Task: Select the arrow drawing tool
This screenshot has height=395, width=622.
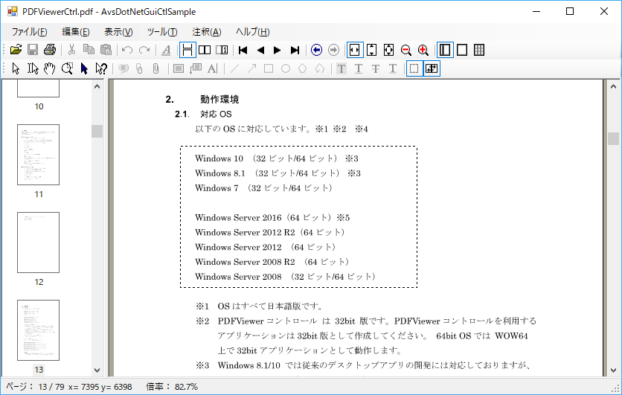Action: tap(251, 68)
